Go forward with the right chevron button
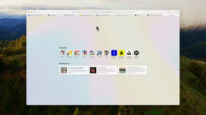This screenshot has height=115, width=206. tap(43, 12)
